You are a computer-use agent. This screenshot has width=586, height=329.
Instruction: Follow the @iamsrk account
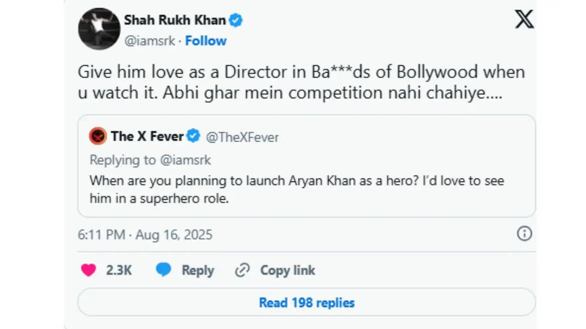[206, 41]
